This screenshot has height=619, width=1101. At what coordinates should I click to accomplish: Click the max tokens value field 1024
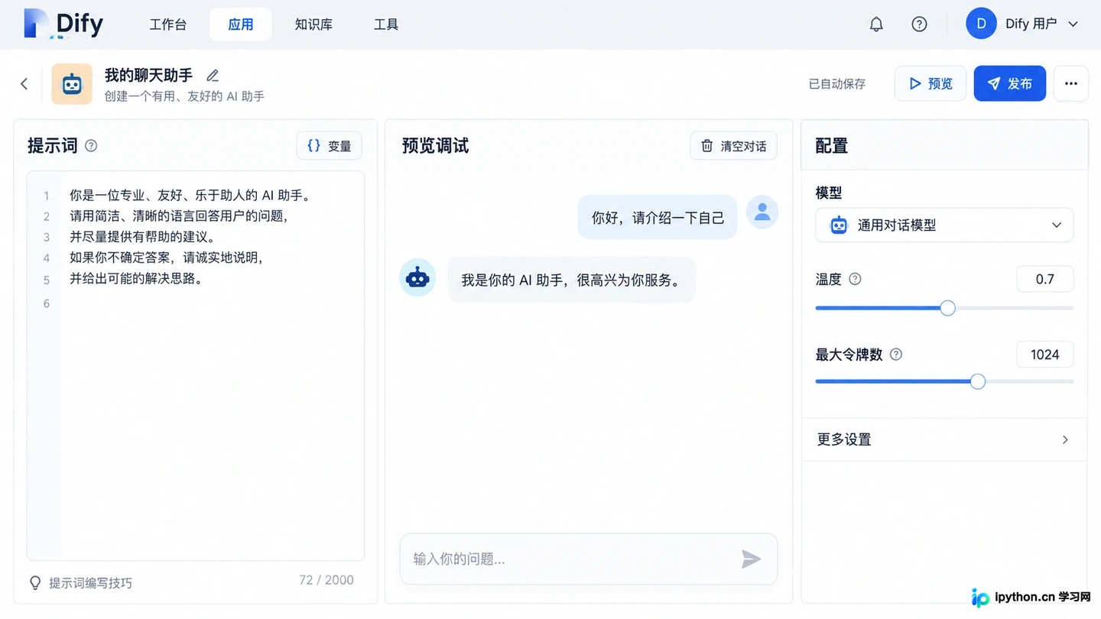click(x=1044, y=355)
